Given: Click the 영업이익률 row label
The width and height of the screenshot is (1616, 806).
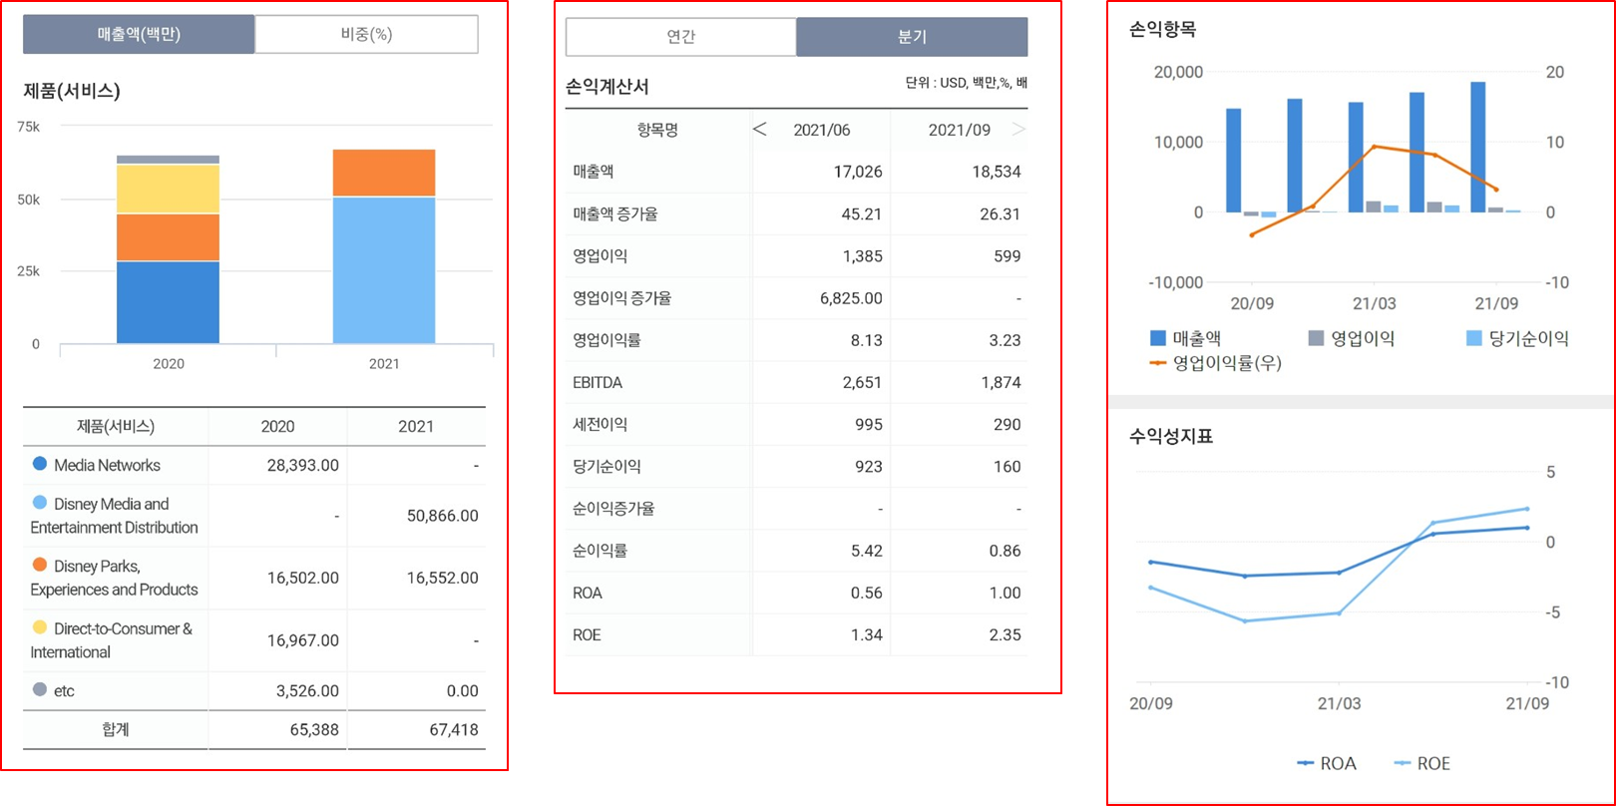Looking at the screenshot, I should pos(607,339).
